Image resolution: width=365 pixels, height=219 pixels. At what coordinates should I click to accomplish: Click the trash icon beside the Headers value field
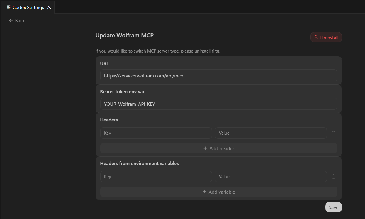pyautogui.click(x=333, y=133)
